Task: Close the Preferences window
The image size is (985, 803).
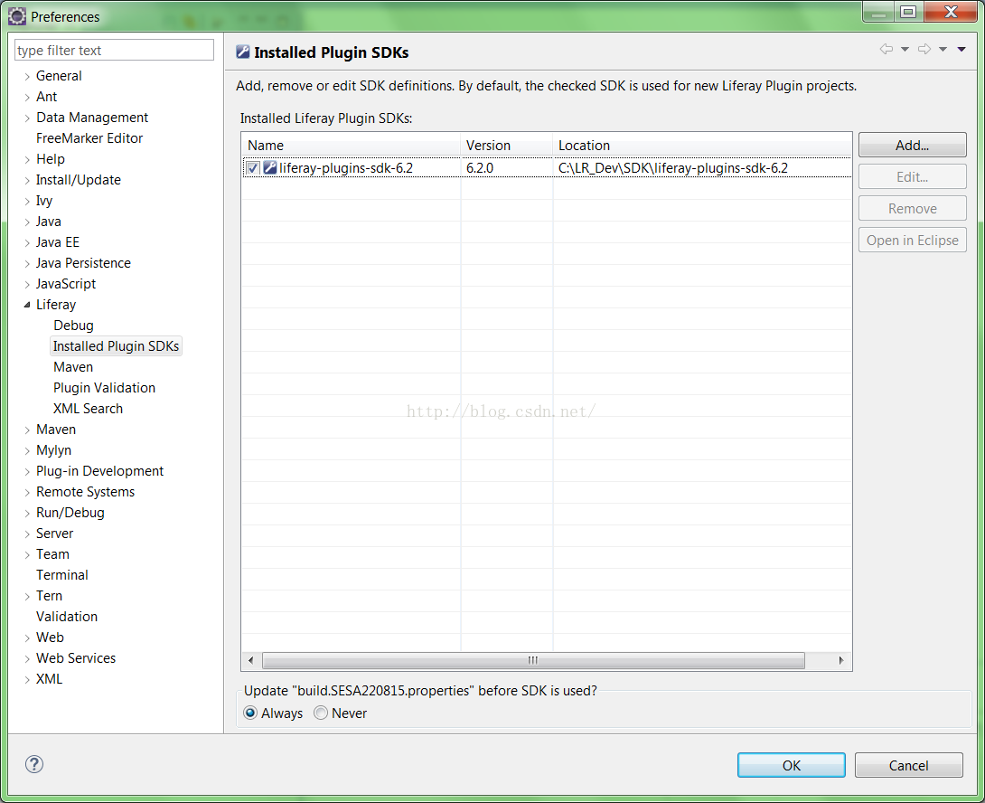Action: pyautogui.click(x=951, y=12)
